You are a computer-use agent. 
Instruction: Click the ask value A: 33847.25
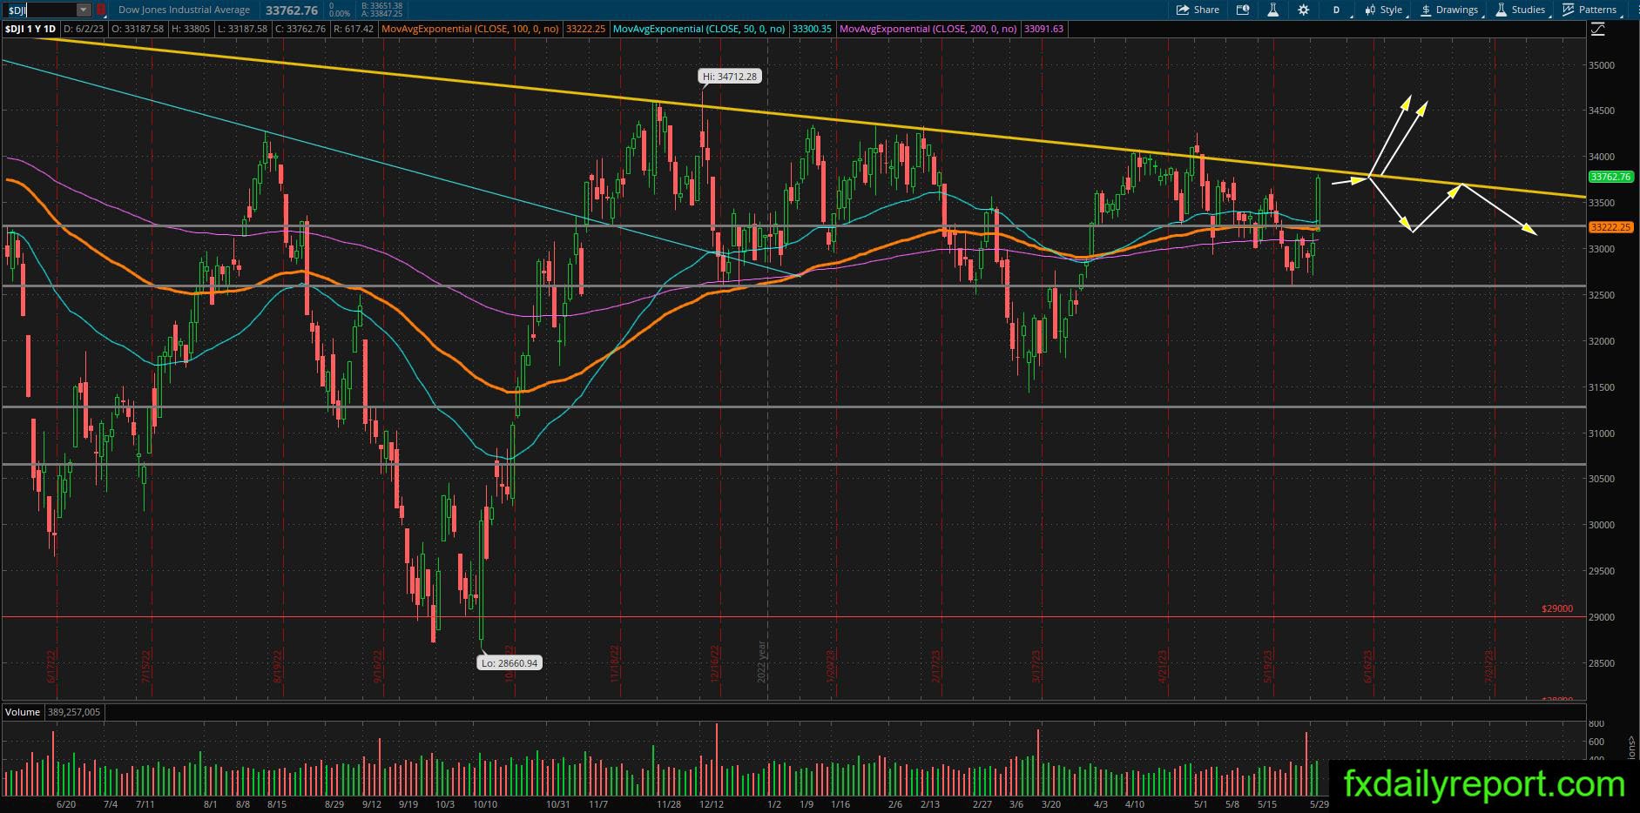click(381, 14)
